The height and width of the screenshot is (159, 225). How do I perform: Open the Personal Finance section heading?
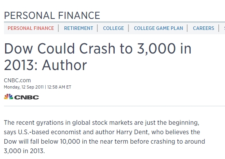coord(52,15)
